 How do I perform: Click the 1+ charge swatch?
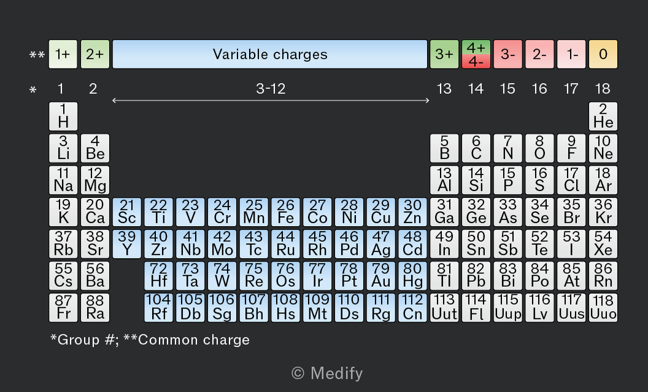(x=63, y=54)
